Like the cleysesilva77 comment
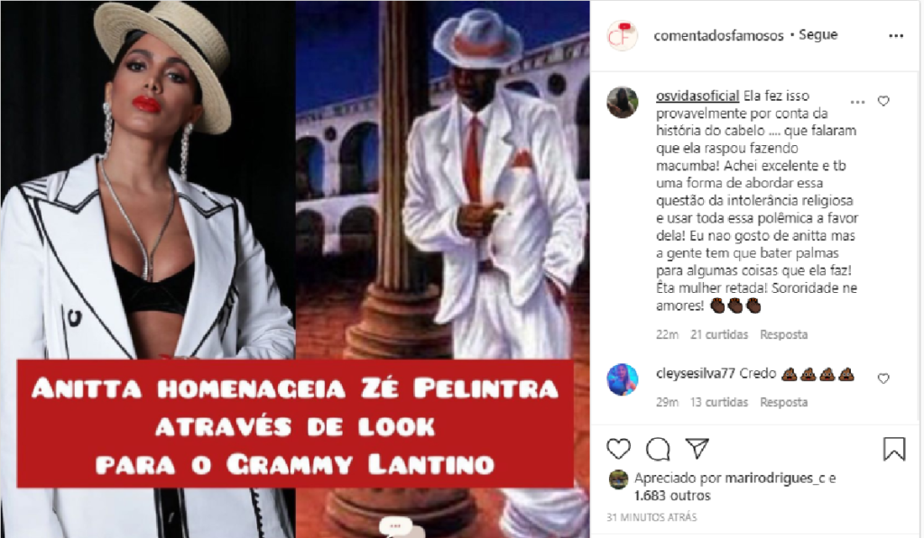 (883, 378)
